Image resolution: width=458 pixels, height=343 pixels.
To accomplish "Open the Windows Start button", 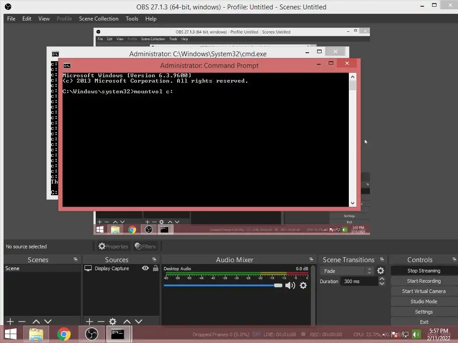I will [x=11, y=334].
